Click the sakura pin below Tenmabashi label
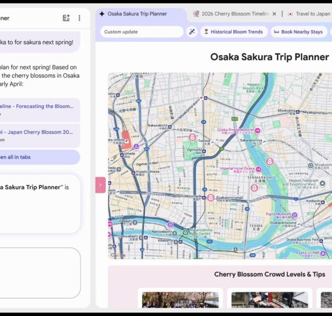The image size is (332, 316). point(255,188)
